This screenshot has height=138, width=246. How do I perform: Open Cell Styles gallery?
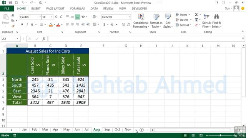tap(168, 21)
